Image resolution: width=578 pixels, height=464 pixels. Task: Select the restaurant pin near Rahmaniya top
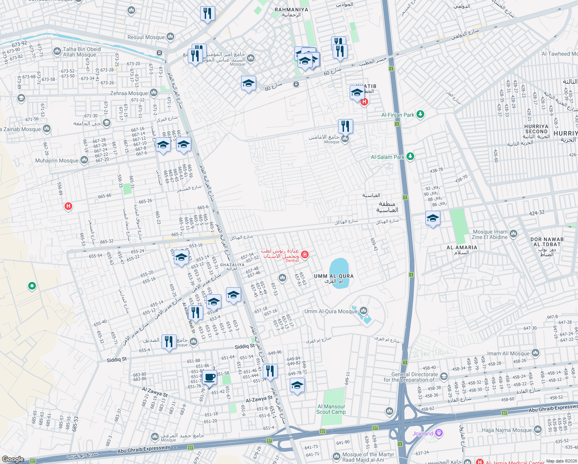click(208, 14)
